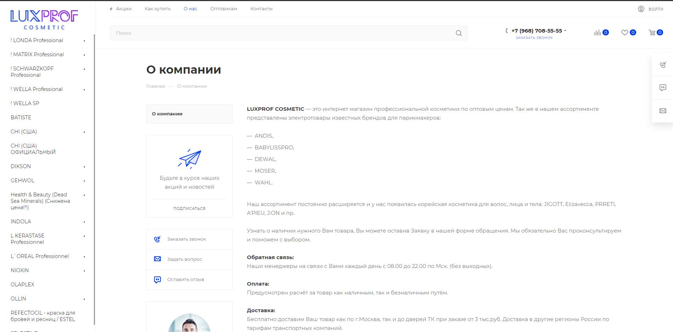Open L KERASTASE Professionnel category

coord(28,239)
